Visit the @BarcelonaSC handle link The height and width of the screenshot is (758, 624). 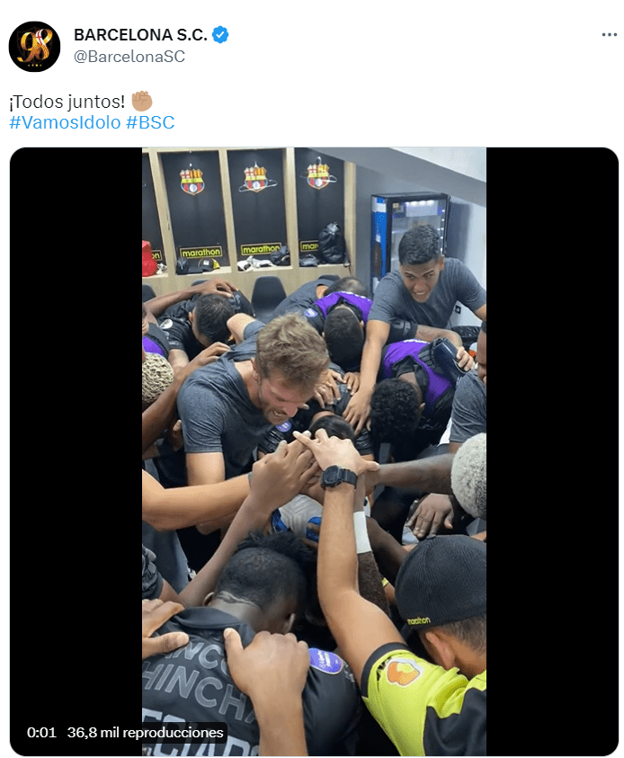[x=129, y=57]
